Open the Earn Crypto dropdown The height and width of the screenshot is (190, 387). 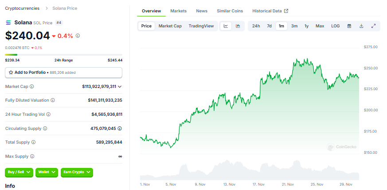(77, 172)
